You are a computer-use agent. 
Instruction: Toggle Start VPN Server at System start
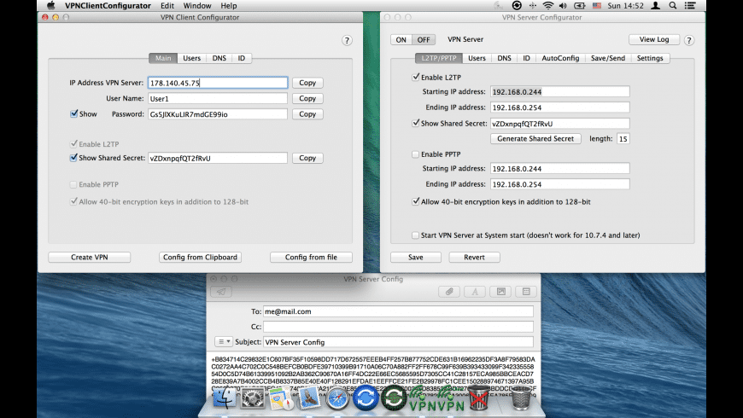point(416,235)
